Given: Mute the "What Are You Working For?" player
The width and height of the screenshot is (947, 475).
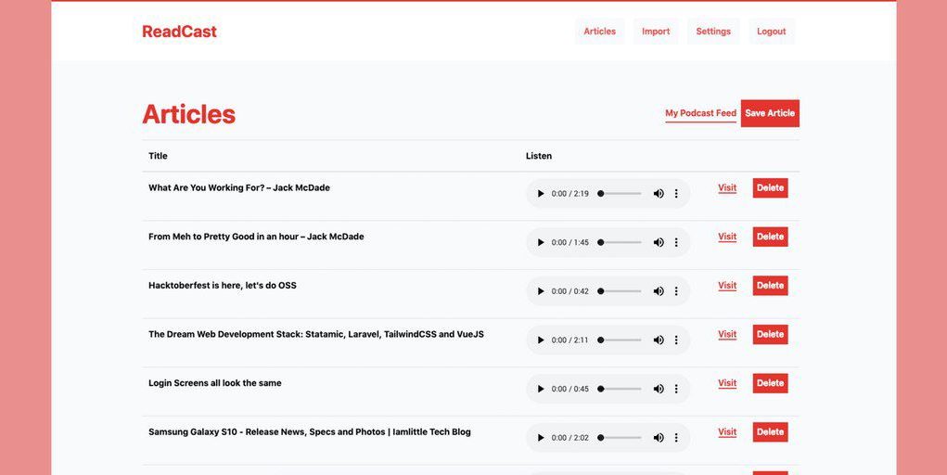Looking at the screenshot, I should (659, 193).
